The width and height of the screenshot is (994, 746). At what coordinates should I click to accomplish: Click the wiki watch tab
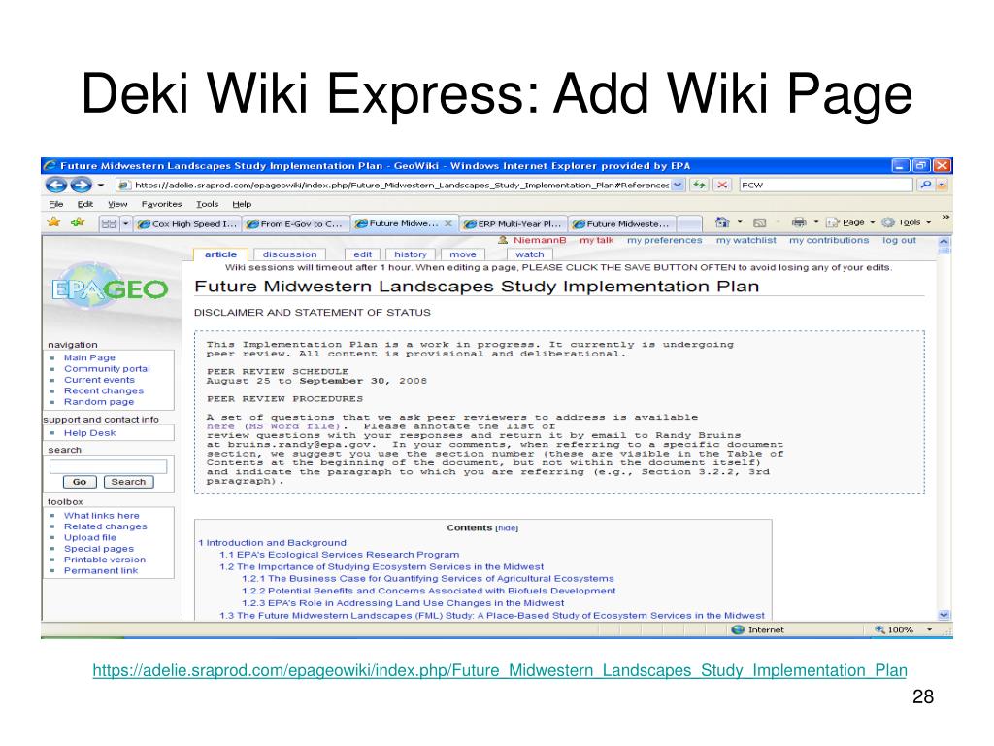coord(529,254)
